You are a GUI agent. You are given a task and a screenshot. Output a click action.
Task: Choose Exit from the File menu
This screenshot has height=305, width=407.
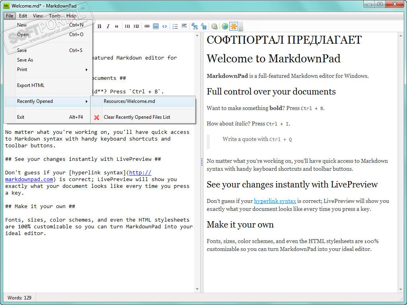(x=48, y=117)
